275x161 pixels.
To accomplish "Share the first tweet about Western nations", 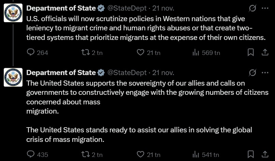I will [264, 53].
